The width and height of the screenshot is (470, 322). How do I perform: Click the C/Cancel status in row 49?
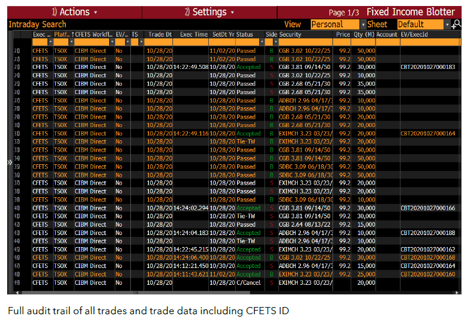point(249,283)
